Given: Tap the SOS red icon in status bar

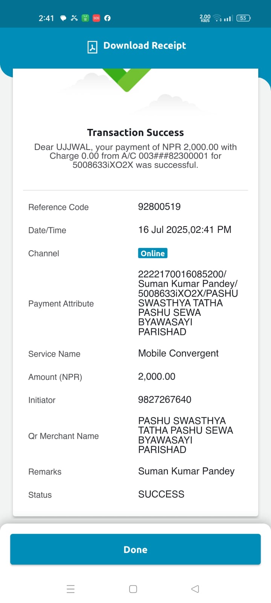Looking at the screenshot, I should click(96, 18).
